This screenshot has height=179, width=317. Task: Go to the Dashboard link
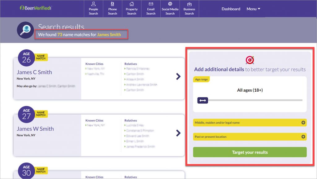click(231, 9)
